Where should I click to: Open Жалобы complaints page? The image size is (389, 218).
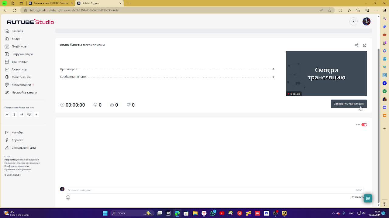pyautogui.click(x=14, y=132)
